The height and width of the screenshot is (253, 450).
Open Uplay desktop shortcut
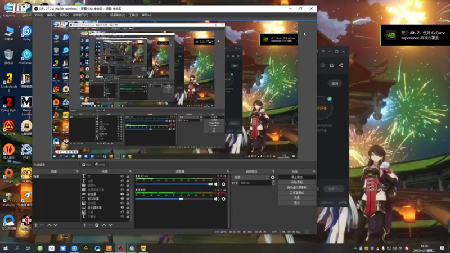[x=26, y=33]
